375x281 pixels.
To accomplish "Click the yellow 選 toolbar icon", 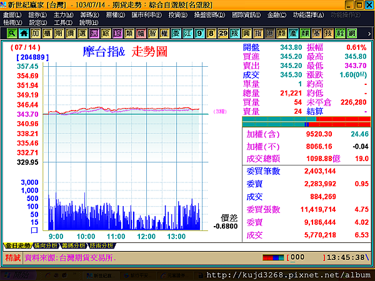I will [x=82, y=33].
